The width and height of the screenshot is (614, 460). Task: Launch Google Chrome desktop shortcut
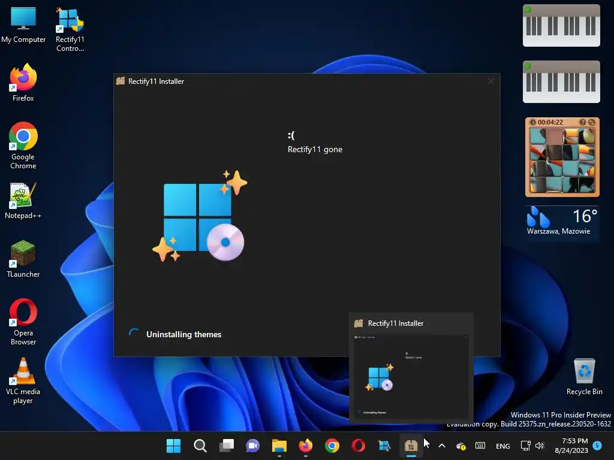23,146
